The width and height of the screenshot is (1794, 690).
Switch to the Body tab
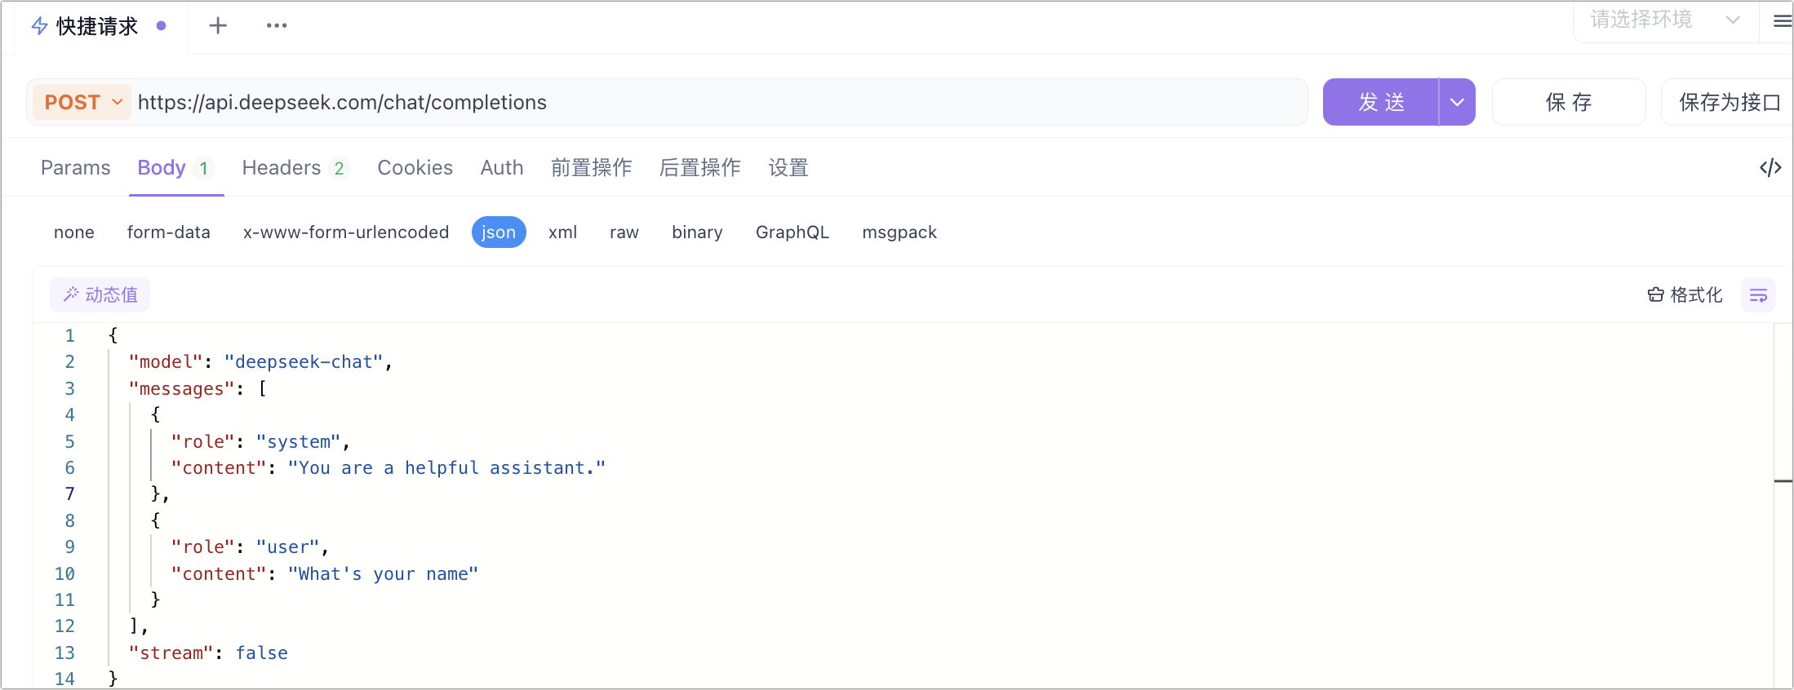click(x=176, y=168)
